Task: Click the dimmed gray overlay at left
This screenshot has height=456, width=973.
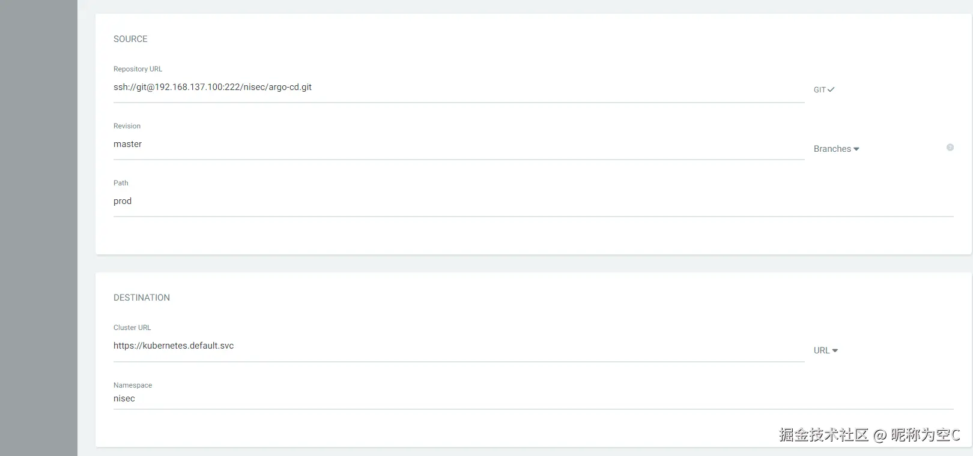Action: (38, 228)
